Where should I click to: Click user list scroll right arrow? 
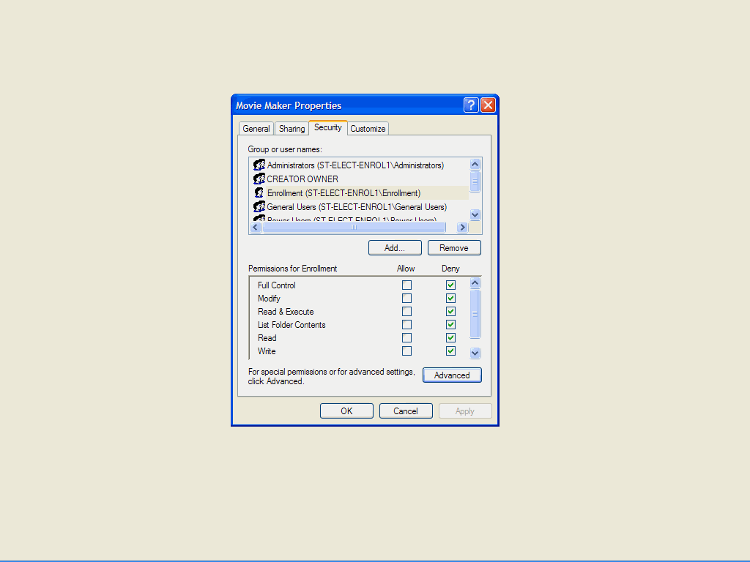coord(462,228)
